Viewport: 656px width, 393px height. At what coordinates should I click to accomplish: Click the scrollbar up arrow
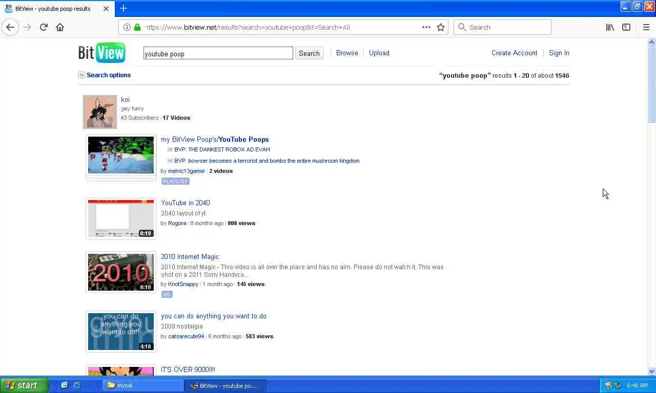click(651, 42)
